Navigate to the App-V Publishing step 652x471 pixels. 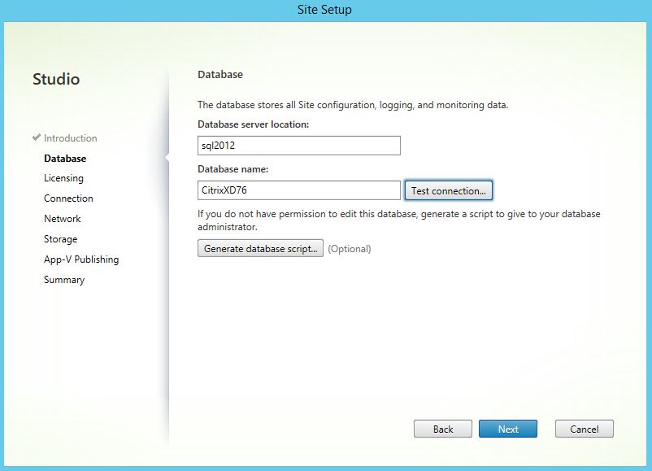click(x=81, y=259)
